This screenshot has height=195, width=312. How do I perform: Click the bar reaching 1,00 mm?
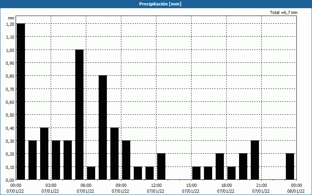point(80,115)
